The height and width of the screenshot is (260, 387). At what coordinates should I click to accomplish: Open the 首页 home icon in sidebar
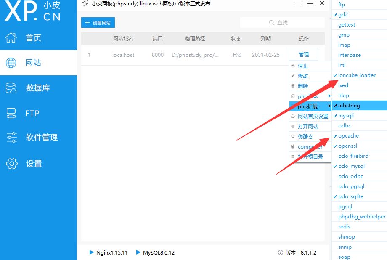pos(11,38)
